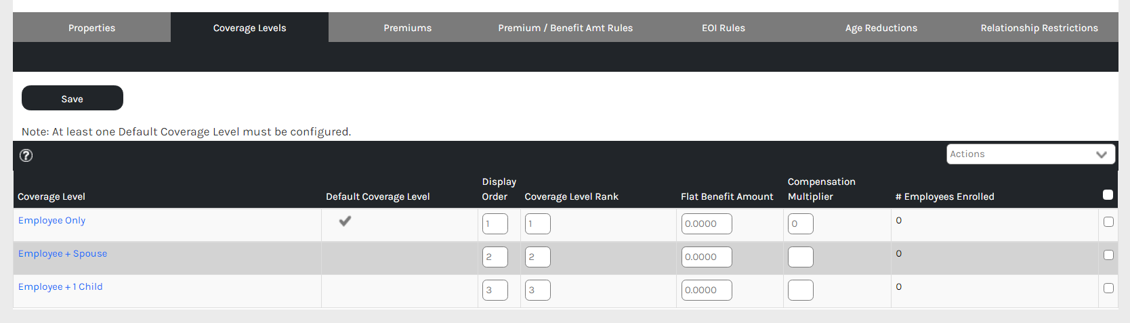1130x323 pixels.
Task: Click the Employee + Spouse link
Action: 62,254
